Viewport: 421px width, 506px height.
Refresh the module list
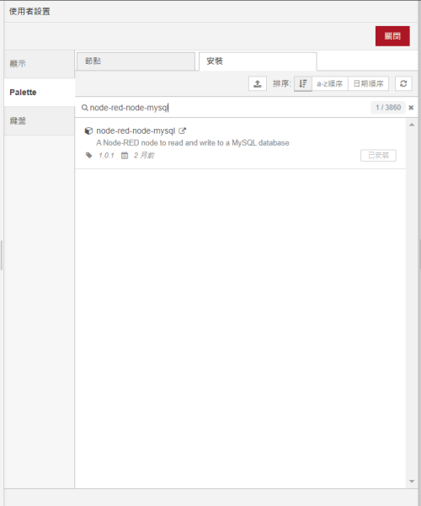pyautogui.click(x=403, y=83)
